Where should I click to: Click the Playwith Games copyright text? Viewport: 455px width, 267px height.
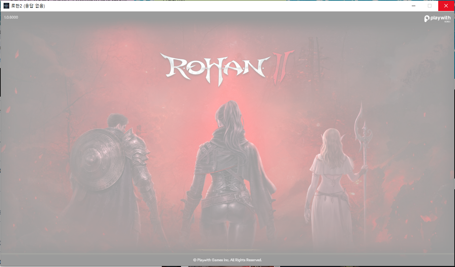(x=227, y=260)
